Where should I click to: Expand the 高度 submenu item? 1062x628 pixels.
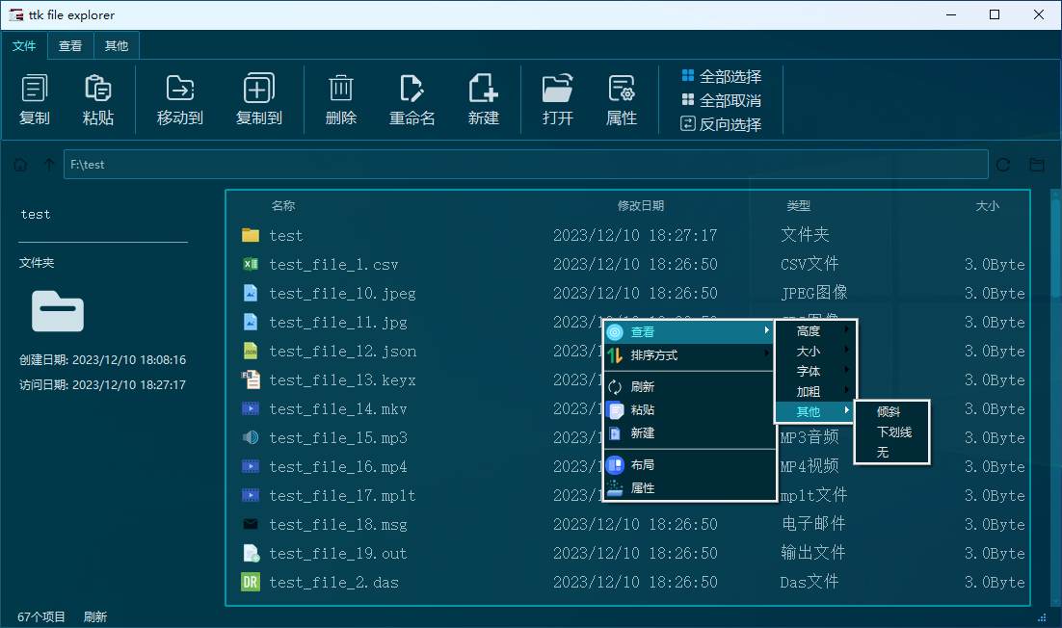tap(815, 331)
